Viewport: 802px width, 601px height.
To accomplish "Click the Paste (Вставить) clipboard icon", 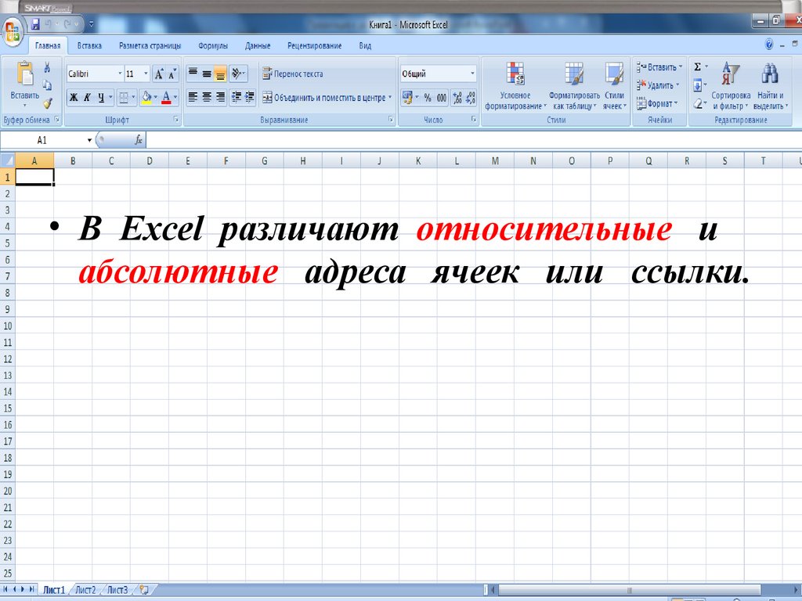I will coord(24,73).
